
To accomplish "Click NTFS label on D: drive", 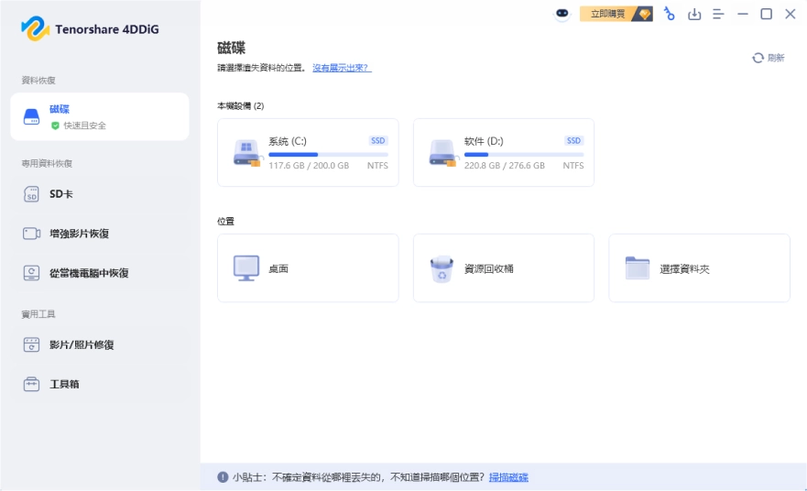I will 573,166.
